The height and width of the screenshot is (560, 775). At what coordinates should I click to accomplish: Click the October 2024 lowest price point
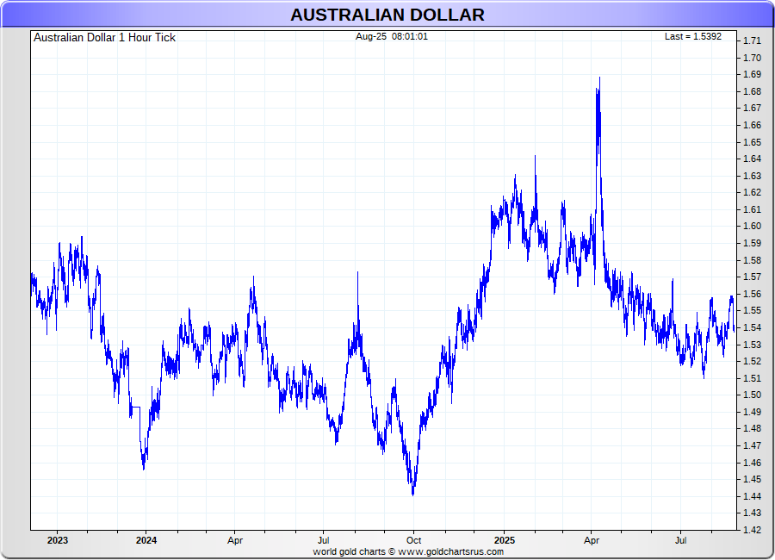coord(413,494)
